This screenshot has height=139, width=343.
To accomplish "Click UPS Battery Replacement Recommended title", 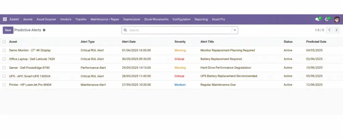I will [x=229, y=76].
